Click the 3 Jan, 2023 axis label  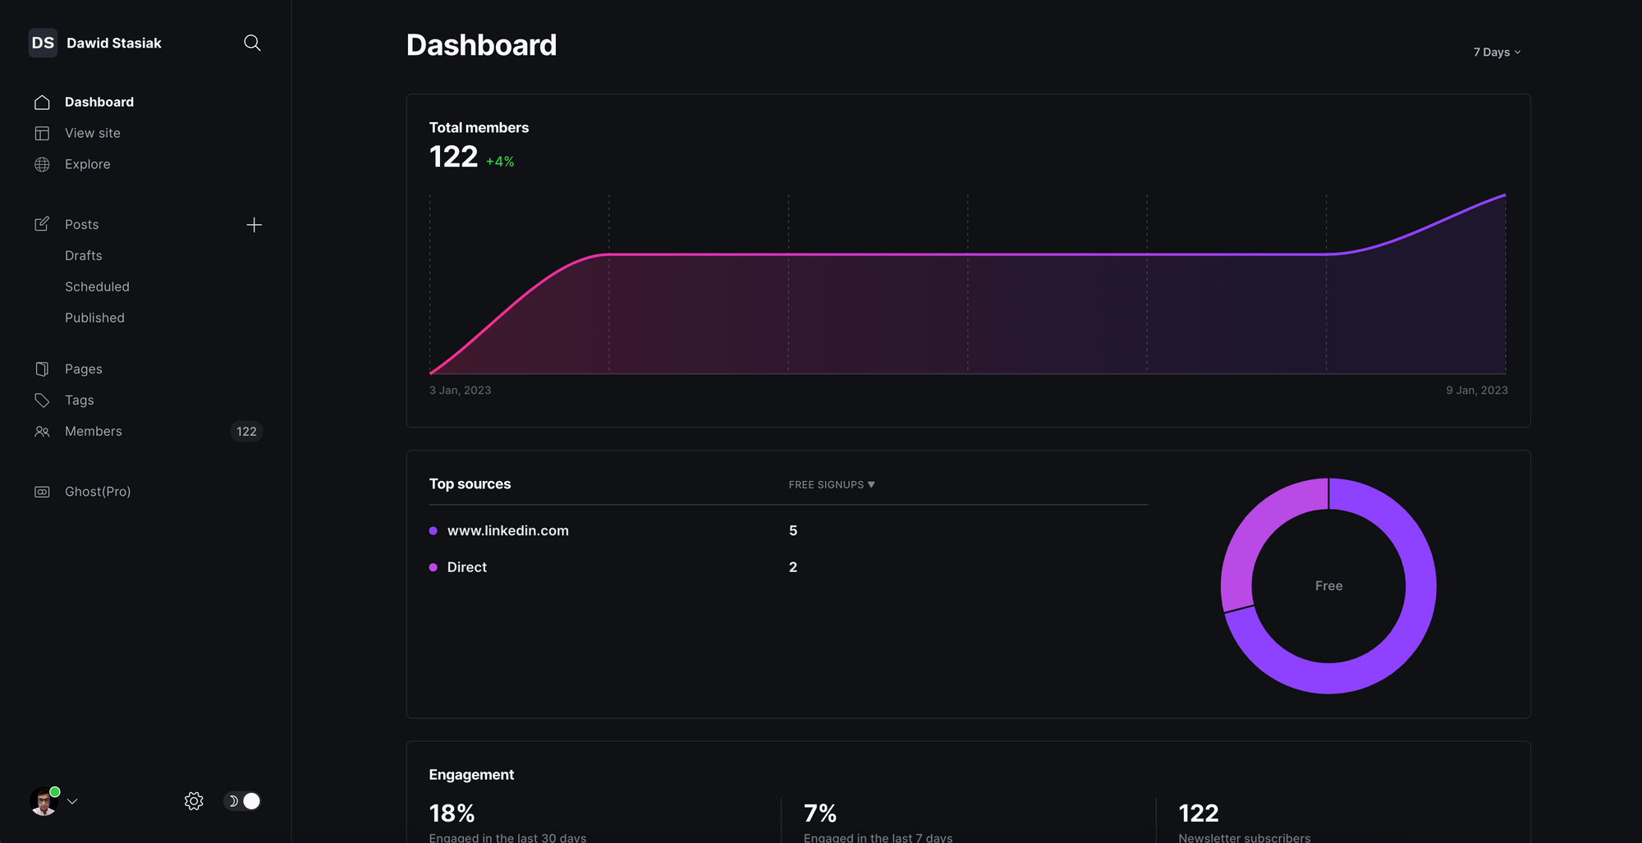(x=460, y=390)
